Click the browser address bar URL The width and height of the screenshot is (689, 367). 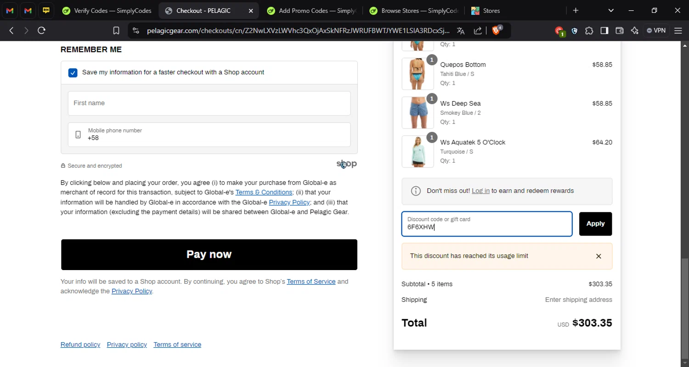299,31
